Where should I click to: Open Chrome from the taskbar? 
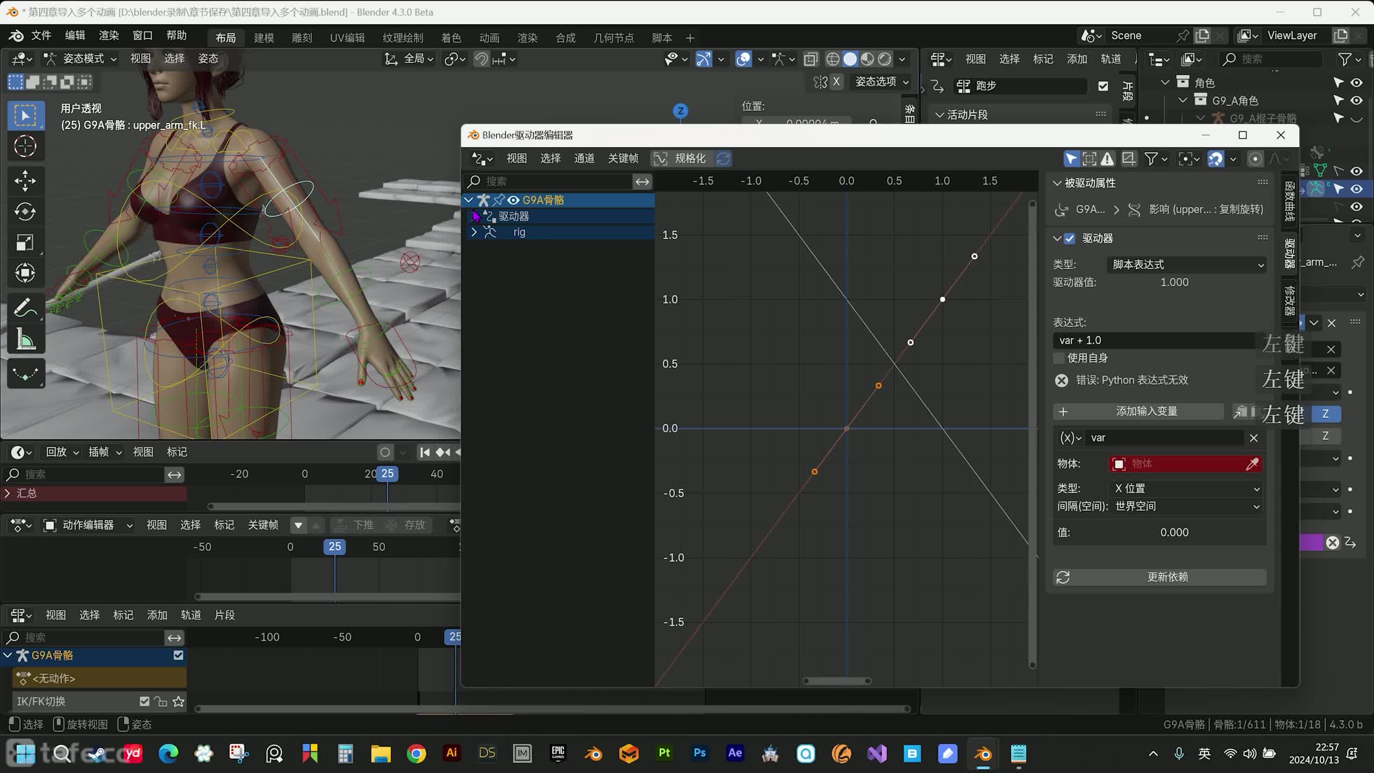(416, 754)
